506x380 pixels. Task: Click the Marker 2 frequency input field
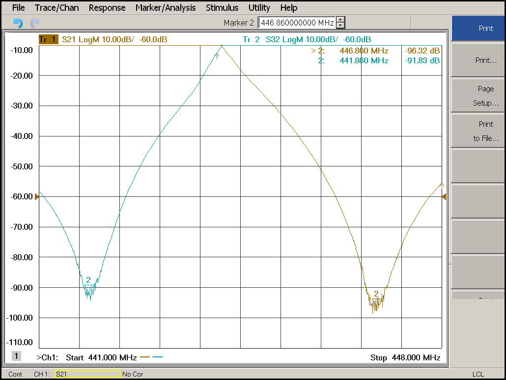pyautogui.click(x=297, y=23)
